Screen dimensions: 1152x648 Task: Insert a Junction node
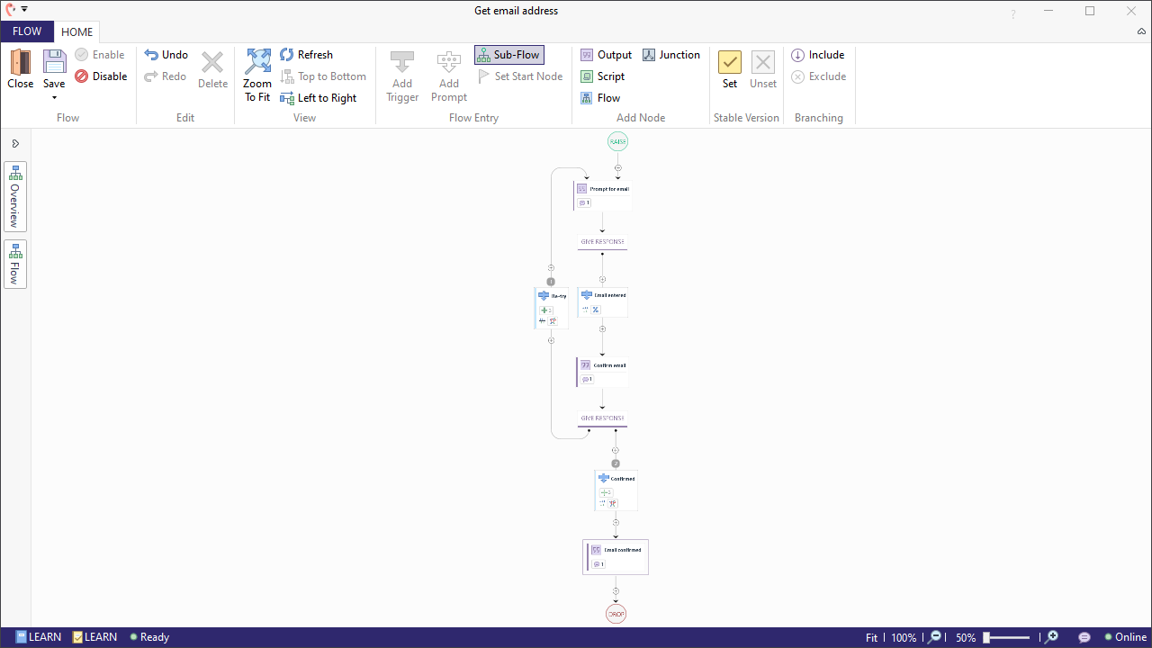(671, 54)
